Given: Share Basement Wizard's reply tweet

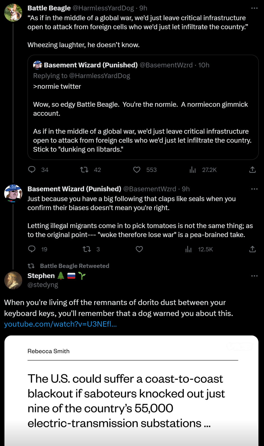Looking at the screenshot, I should 252,249.
